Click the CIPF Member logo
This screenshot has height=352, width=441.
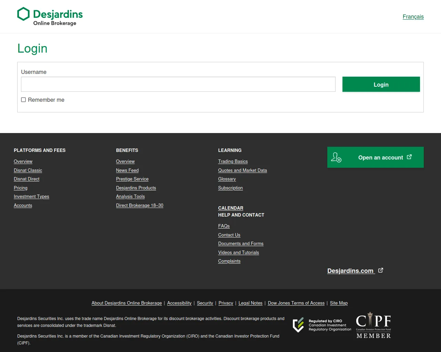373,325
